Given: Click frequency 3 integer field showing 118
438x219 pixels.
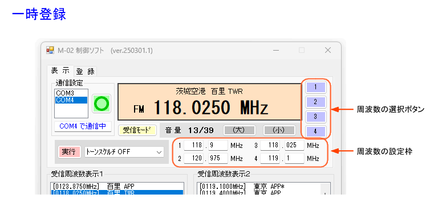Looking at the screenshot, I should [x=270, y=145].
